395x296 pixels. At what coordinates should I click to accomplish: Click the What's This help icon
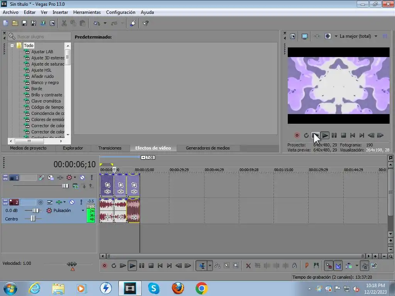point(145,23)
